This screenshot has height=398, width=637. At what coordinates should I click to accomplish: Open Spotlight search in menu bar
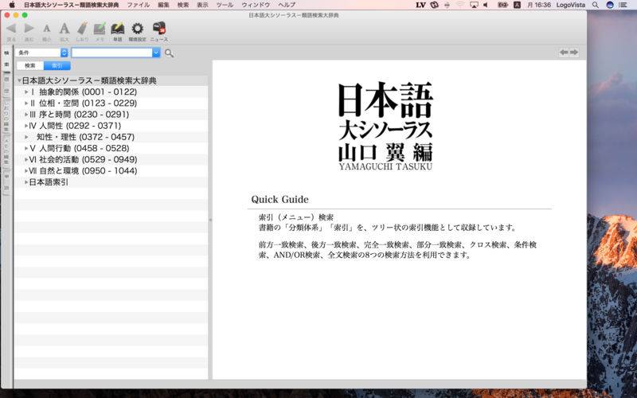595,5
